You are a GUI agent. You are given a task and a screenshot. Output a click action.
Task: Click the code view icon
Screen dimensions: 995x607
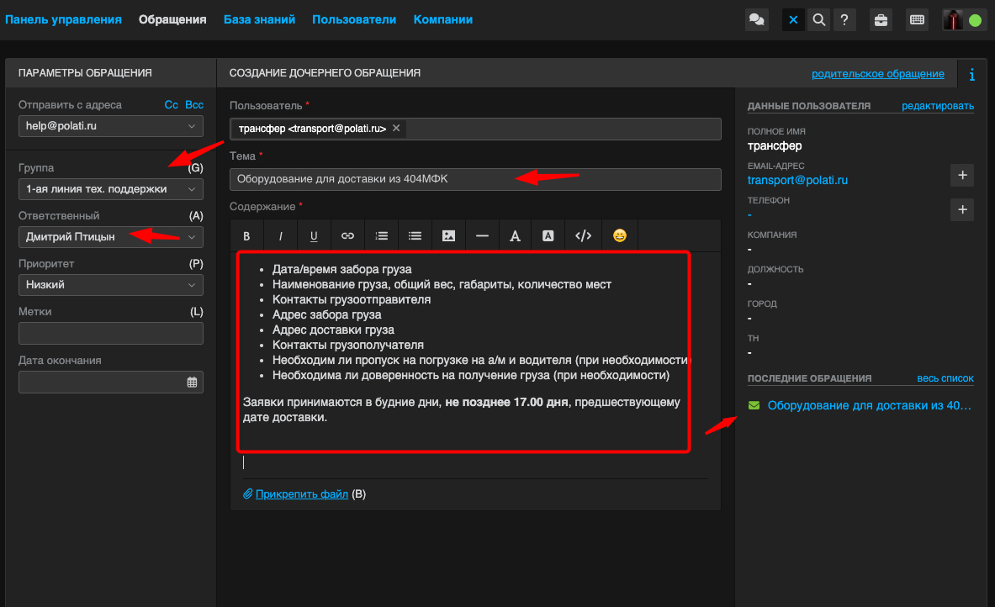click(583, 236)
